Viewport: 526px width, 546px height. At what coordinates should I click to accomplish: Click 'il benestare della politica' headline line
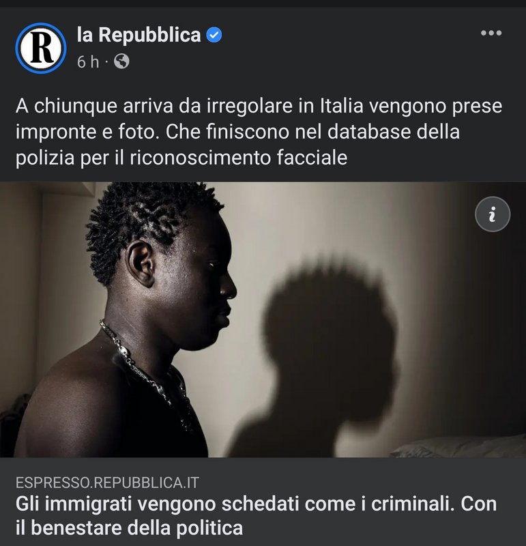point(129,528)
